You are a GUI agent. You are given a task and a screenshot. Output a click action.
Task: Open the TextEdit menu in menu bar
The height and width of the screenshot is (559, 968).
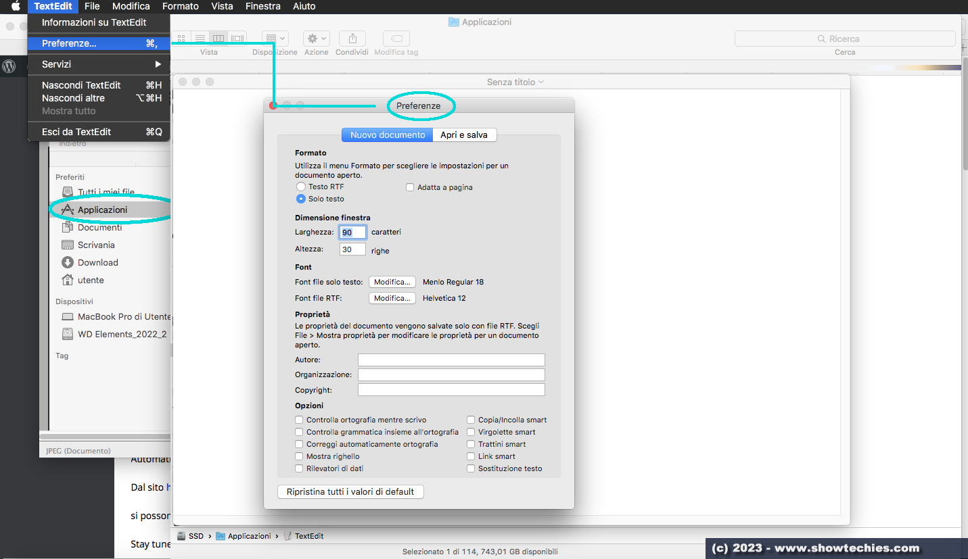tap(53, 6)
